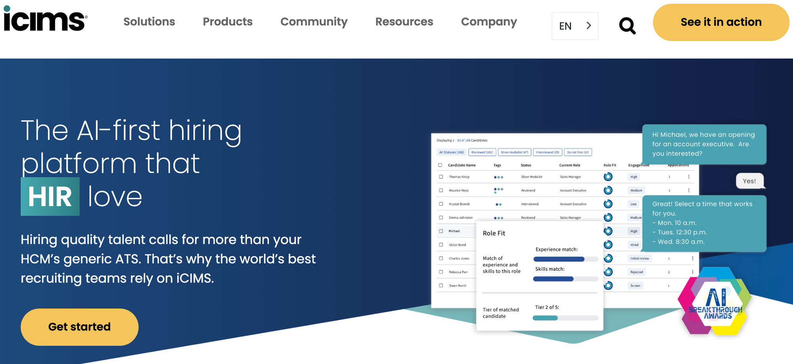
Task: Open Charles Jones's kebab menu
Action: click(693, 258)
